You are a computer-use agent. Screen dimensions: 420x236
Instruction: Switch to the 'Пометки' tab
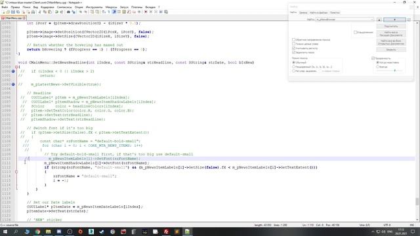coord(335,12)
